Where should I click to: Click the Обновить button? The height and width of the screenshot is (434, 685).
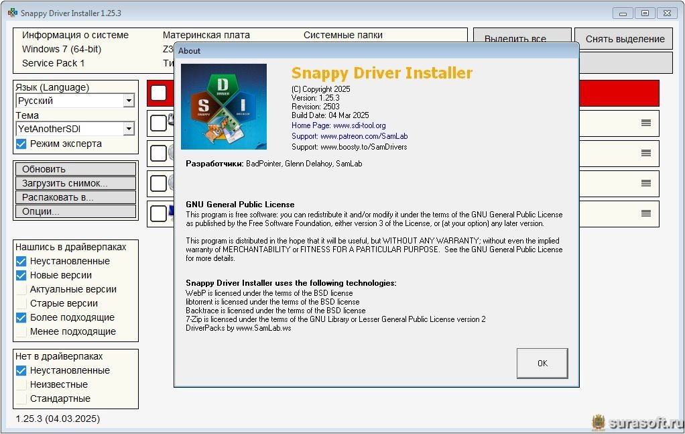(75, 169)
